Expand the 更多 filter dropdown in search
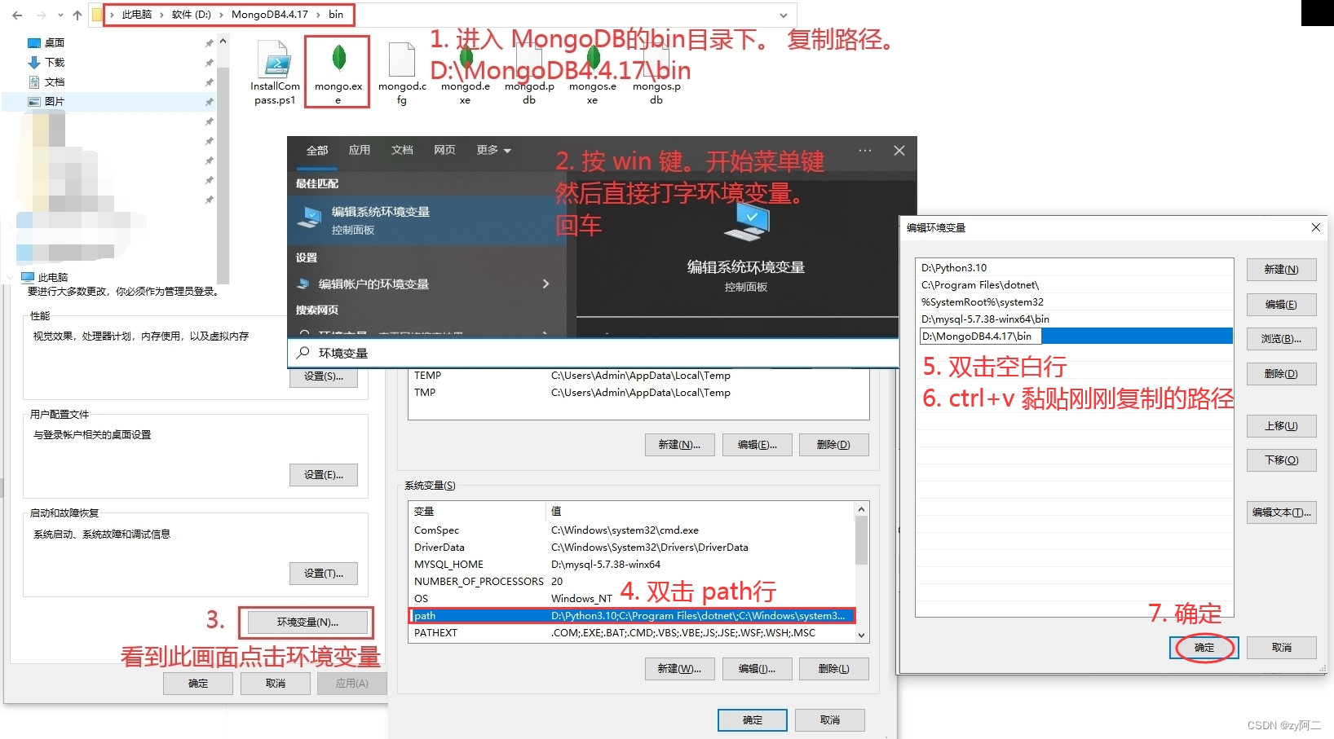Screen dimensions: 1334x739 [x=494, y=150]
